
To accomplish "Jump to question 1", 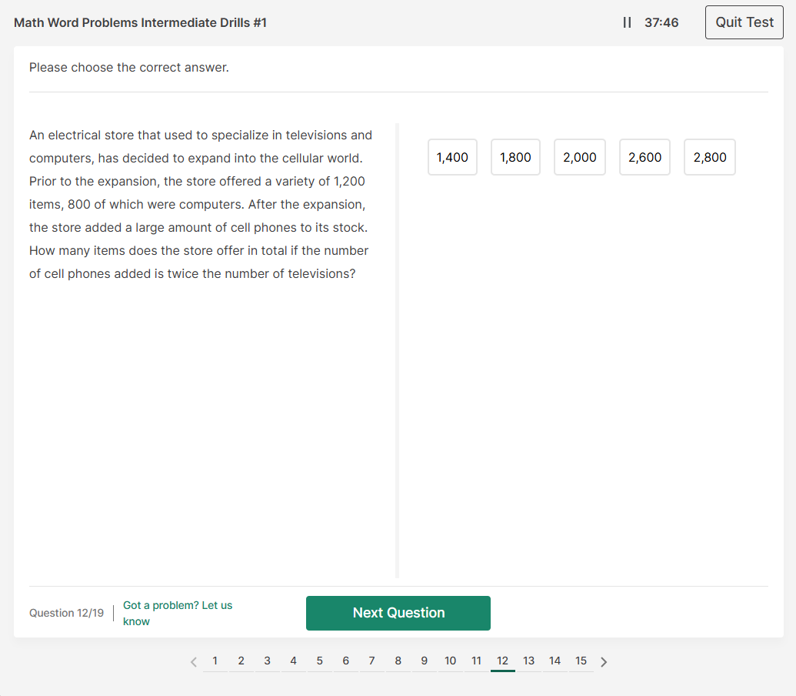I will point(215,661).
